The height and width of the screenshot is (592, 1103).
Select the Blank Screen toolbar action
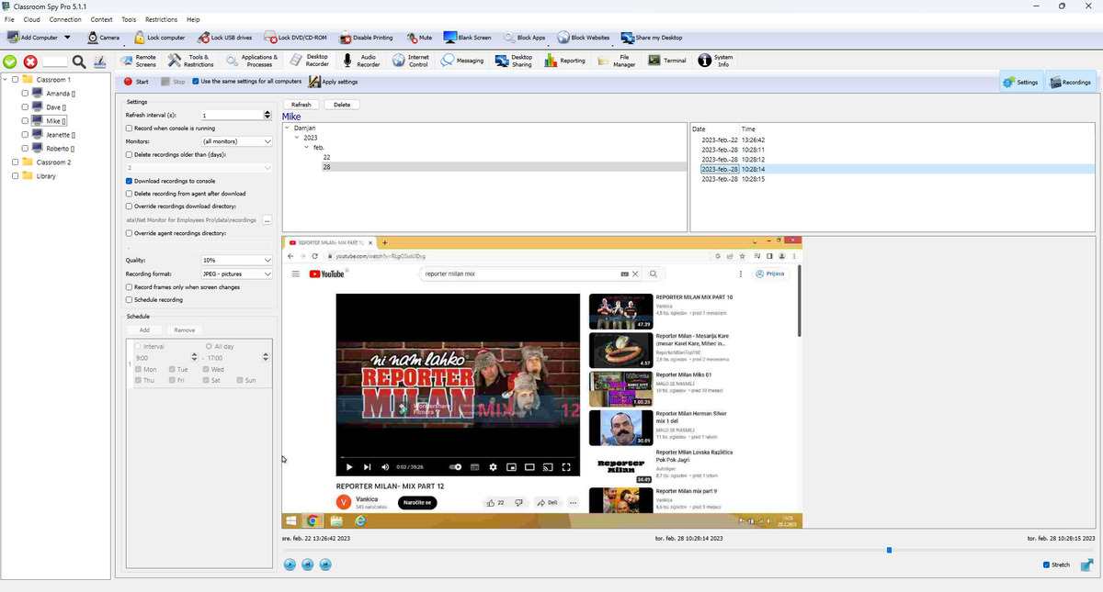coord(467,38)
